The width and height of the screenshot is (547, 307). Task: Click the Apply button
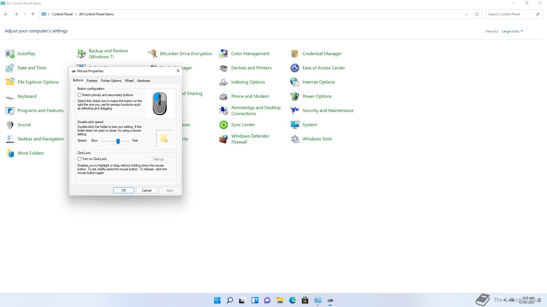(170, 190)
